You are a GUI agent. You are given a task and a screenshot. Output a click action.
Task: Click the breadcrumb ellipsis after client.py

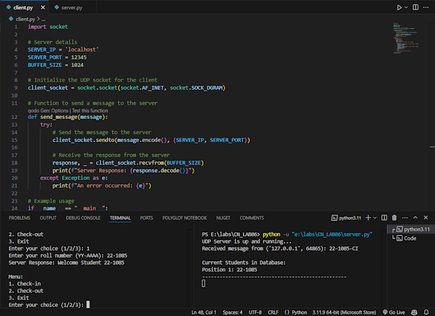point(43,19)
